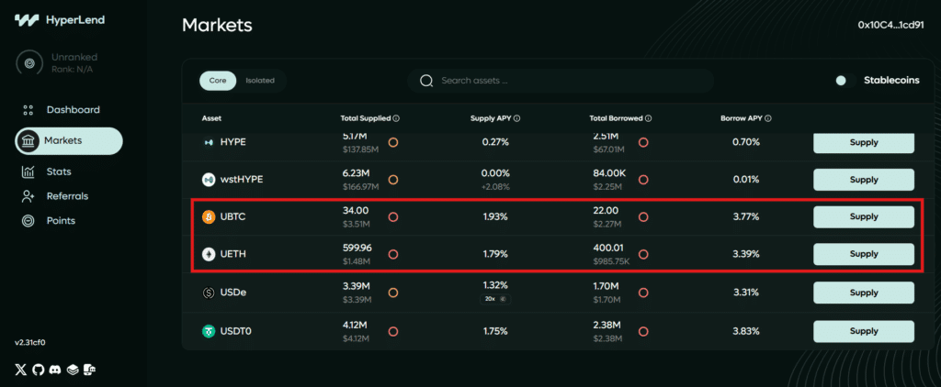
Task: Click the Borrow APY info icon
Action: coord(768,118)
